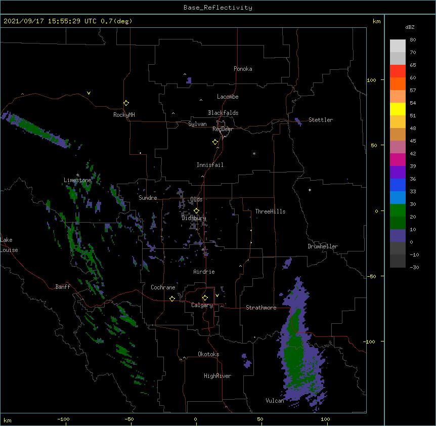Click the HighRiver label
The height and width of the screenshot is (426, 436).
click(x=217, y=376)
